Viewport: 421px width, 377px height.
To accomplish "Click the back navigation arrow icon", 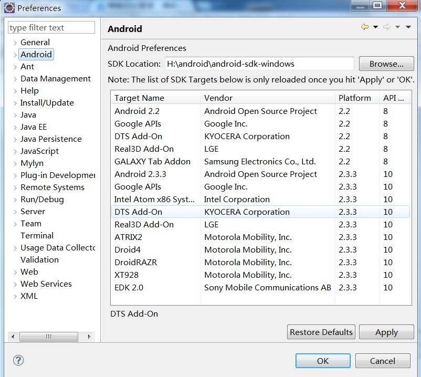I will [x=365, y=27].
